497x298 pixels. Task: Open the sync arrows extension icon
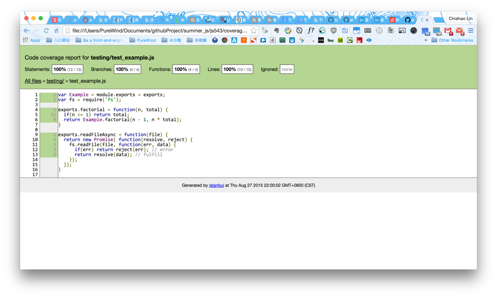coord(299,31)
